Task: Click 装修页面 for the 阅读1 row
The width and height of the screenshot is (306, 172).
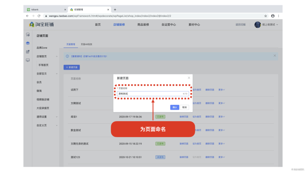Action: [184, 117]
